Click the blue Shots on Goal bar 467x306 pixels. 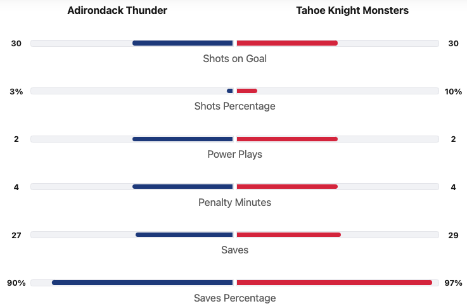point(182,43)
